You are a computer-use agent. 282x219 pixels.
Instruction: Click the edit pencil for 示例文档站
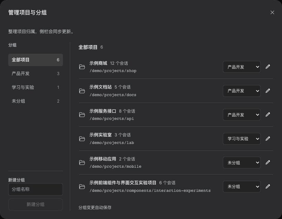[x=268, y=91]
